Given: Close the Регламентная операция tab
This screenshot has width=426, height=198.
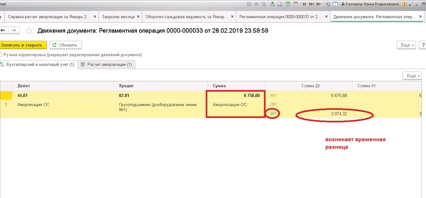Looking at the screenshot, I should click(x=326, y=17).
